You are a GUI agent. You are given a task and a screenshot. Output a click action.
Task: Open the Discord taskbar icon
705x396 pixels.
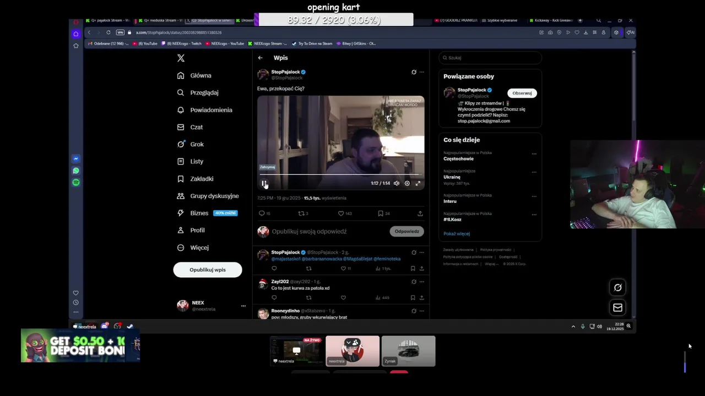coord(104,326)
